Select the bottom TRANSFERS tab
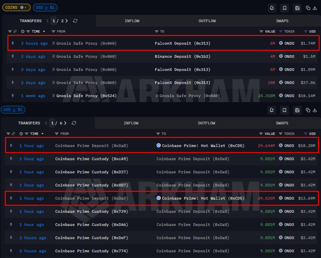Screen dimensions: 321x258 (x=29, y=123)
